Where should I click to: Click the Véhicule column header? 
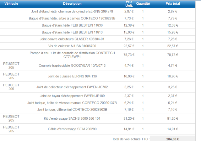coord(11,3)
